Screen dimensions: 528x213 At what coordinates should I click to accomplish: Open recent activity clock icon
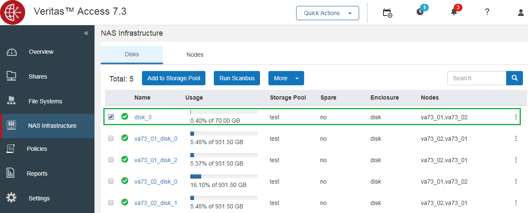tap(420, 12)
